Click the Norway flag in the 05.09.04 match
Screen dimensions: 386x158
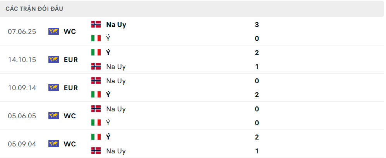pyautogui.click(x=96, y=151)
